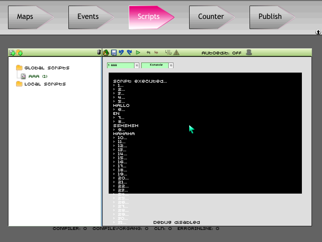Viewport: 322px width, 242px height.
Task: Click the add new folder icon
Action: (19, 53)
